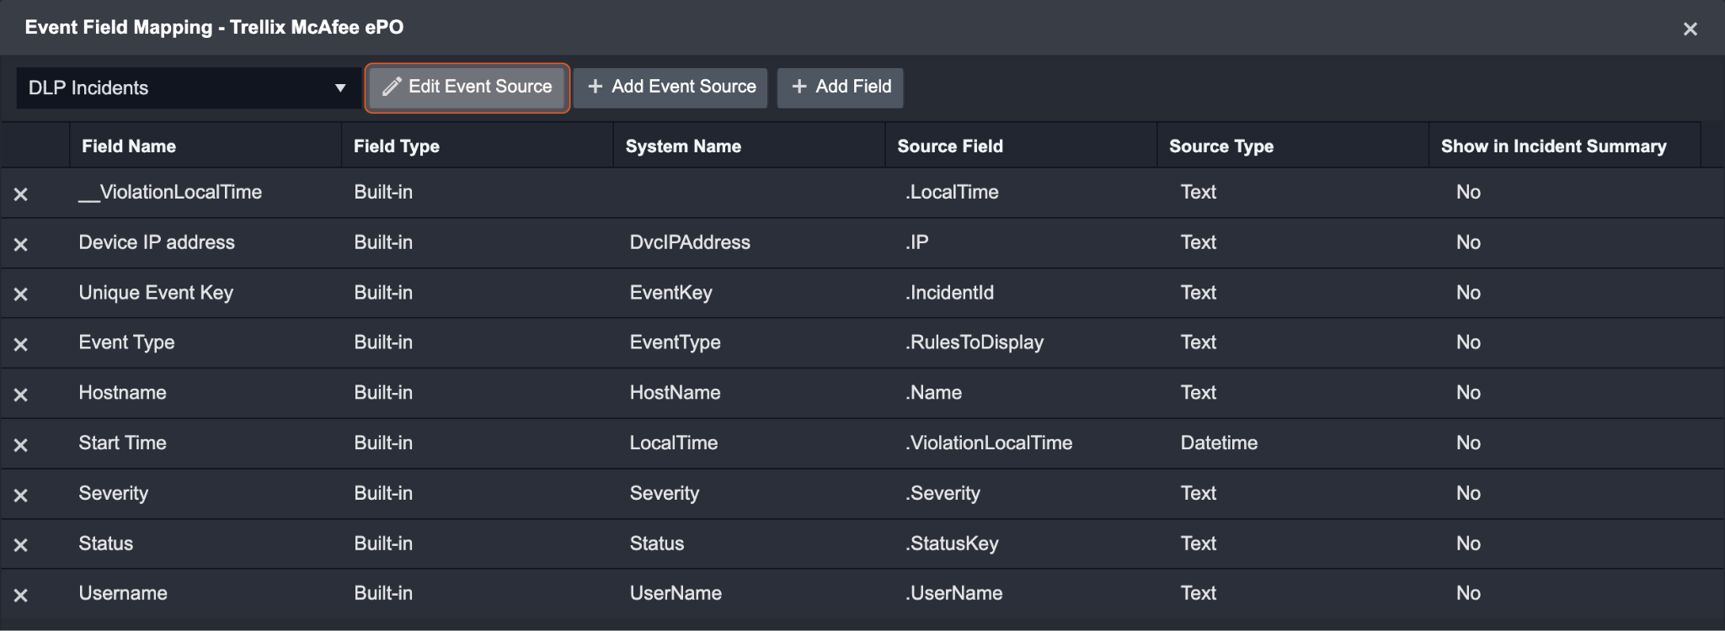Click the Source Field column header
Image resolution: width=1725 pixels, height=631 pixels.
(x=950, y=146)
